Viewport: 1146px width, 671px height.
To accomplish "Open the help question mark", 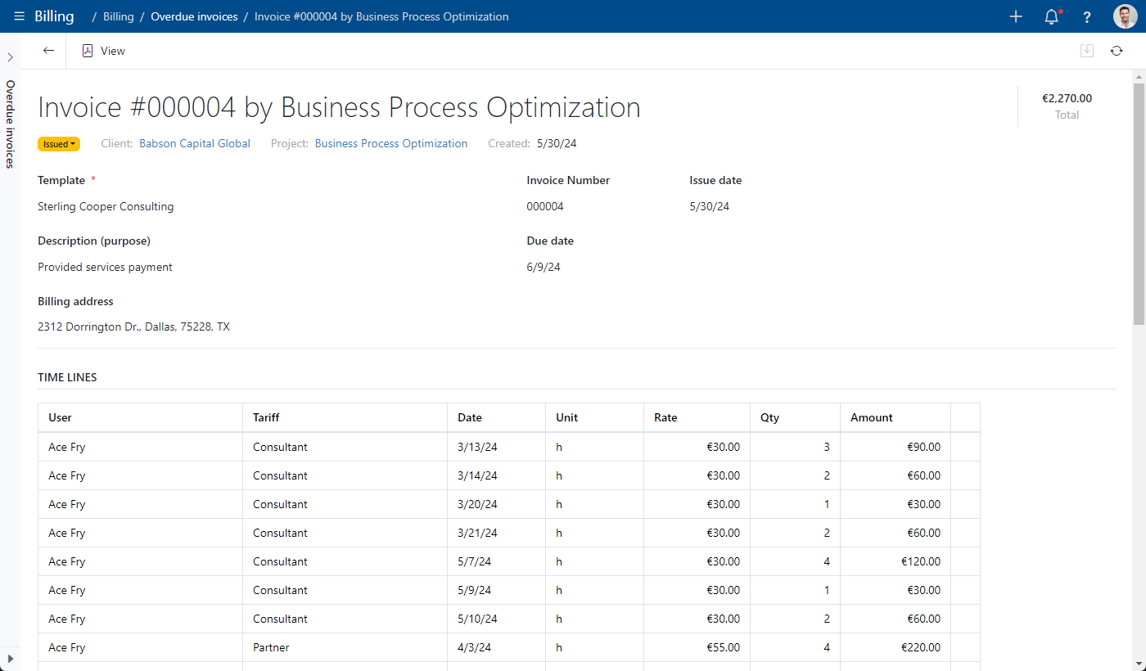I will pos(1087,16).
